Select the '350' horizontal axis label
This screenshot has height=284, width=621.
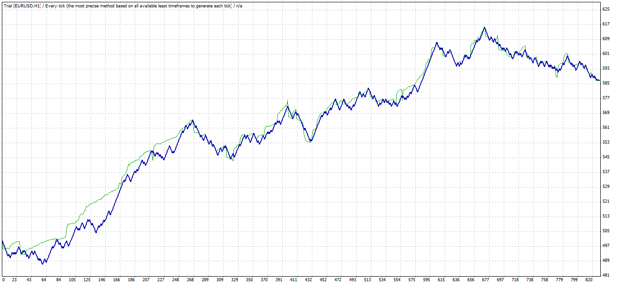click(249, 280)
